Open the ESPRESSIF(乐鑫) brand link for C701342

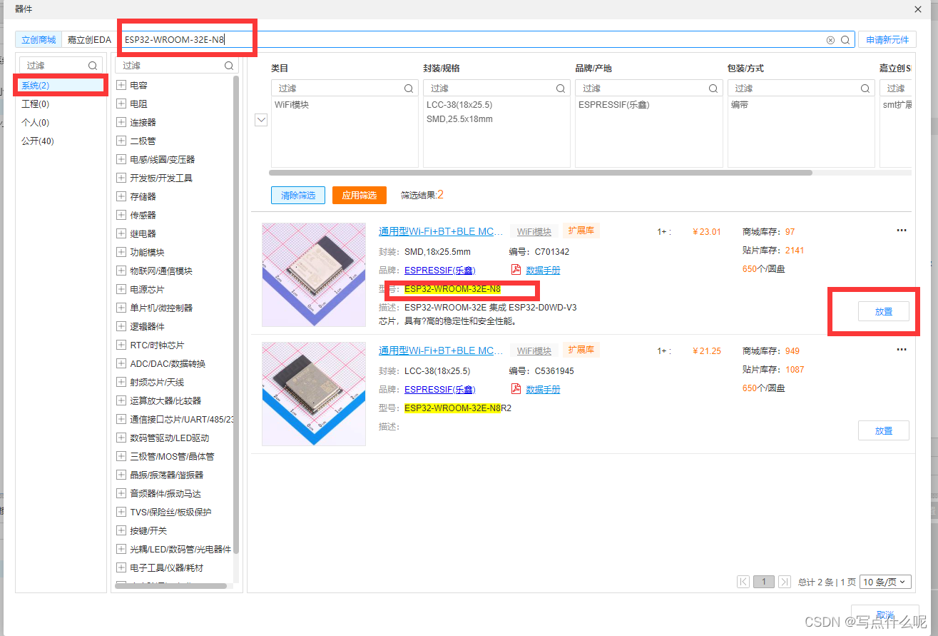(x=439, y=270)
